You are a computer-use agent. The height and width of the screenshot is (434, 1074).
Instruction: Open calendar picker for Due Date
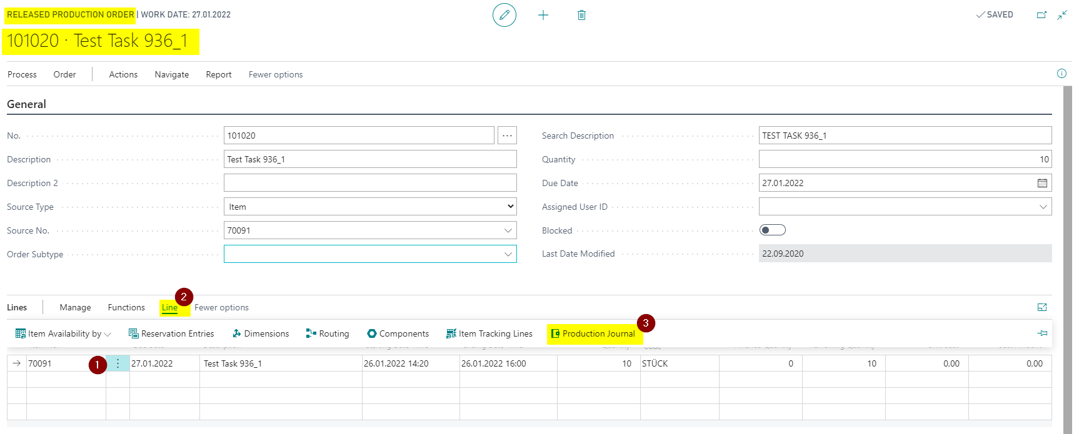coord(1042,183)
